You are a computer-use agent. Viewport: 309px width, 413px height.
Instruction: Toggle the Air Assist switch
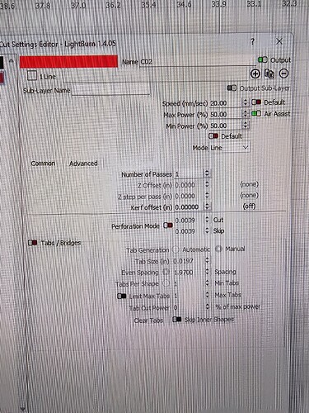tap(256, 113)
